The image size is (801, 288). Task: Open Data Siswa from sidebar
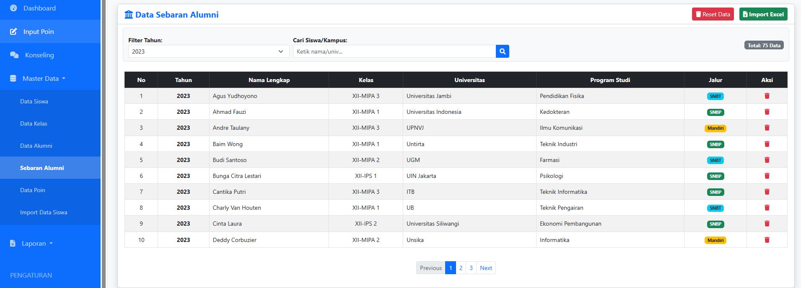click(34, 101)
